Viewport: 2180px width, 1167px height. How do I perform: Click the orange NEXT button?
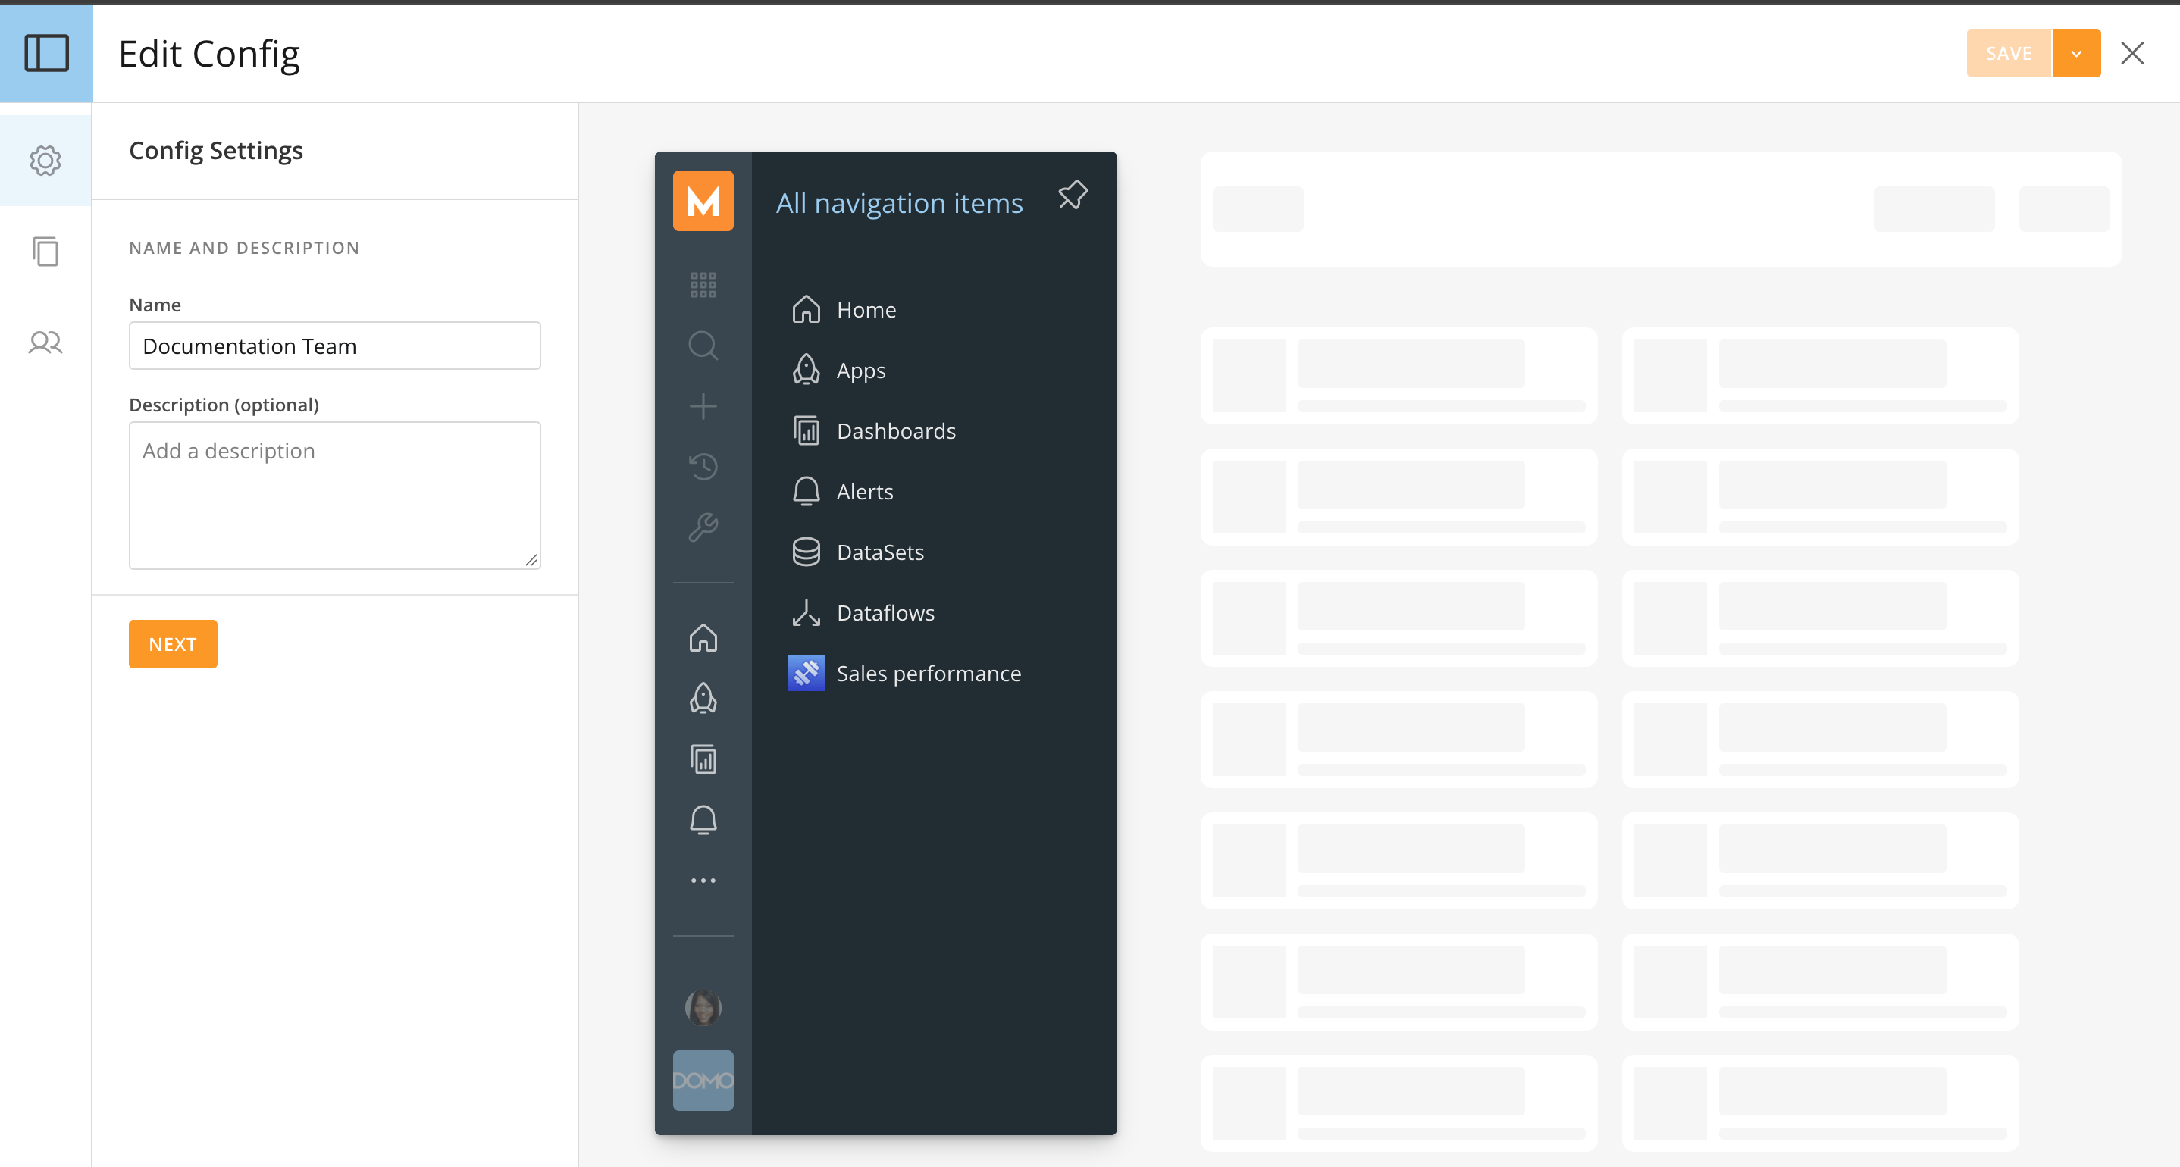coord(173,644)
